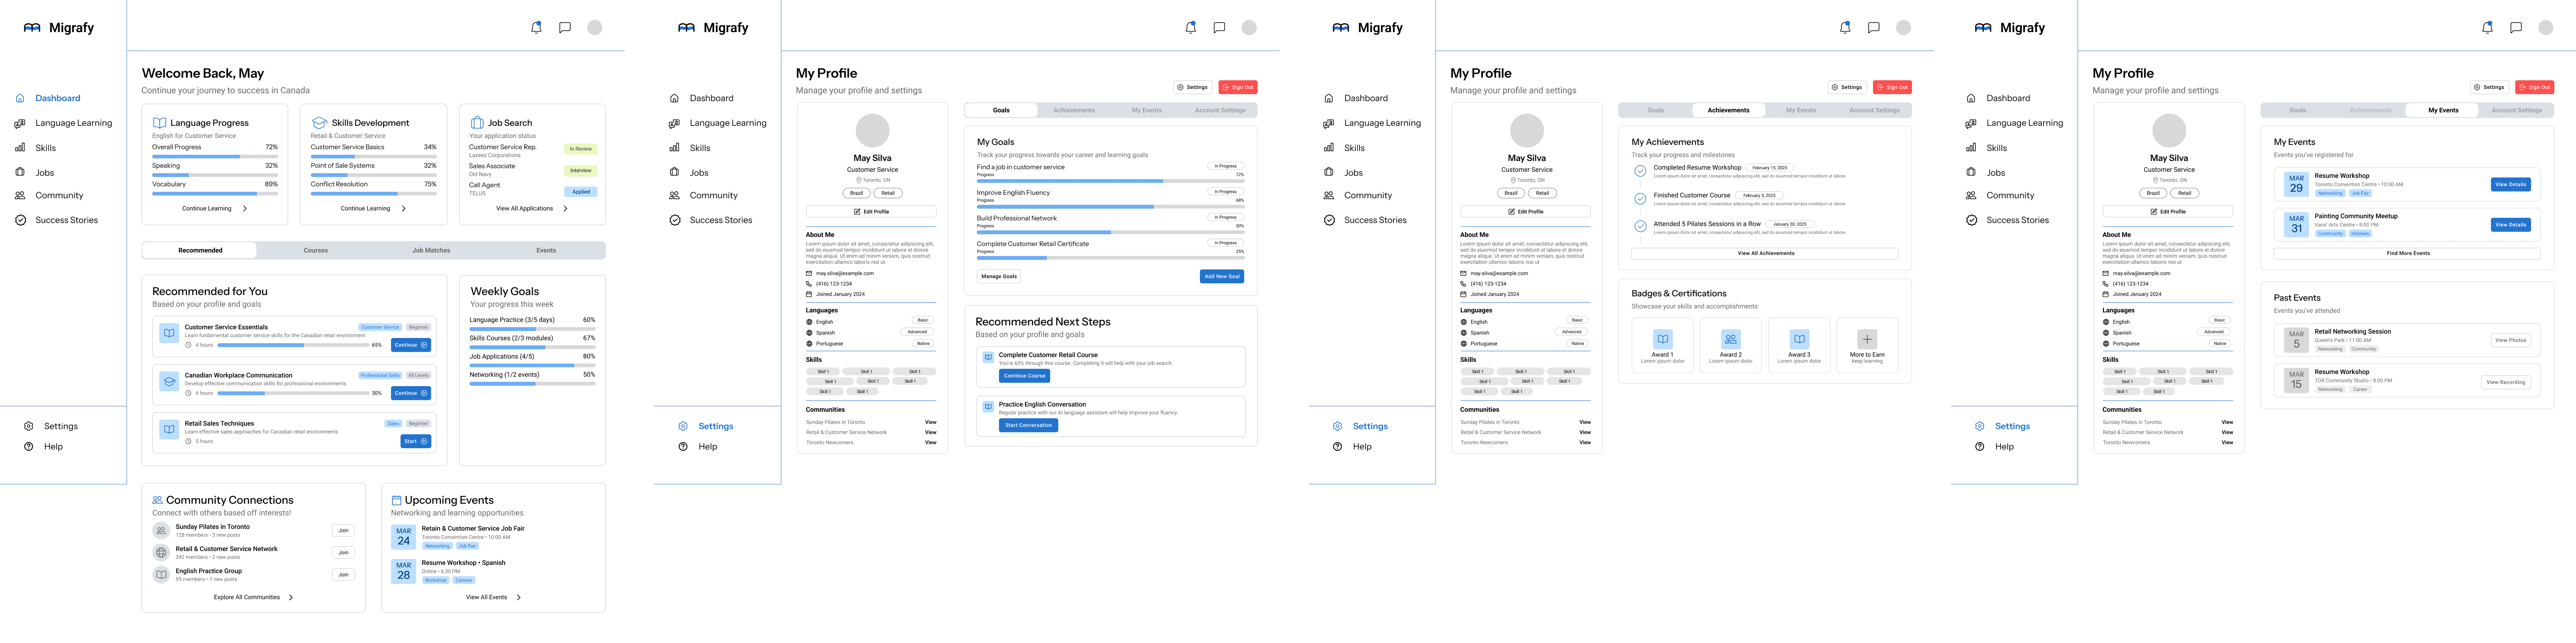Viewport: 2576px width, 643px height.
Task: Continue the Customer Service Essentials course
Action: [x=411, y=345]
